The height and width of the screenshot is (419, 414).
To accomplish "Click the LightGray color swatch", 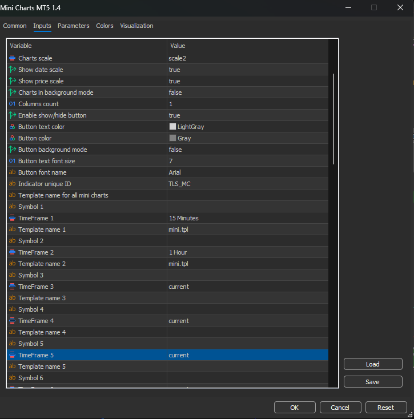I will click(172, 127).
